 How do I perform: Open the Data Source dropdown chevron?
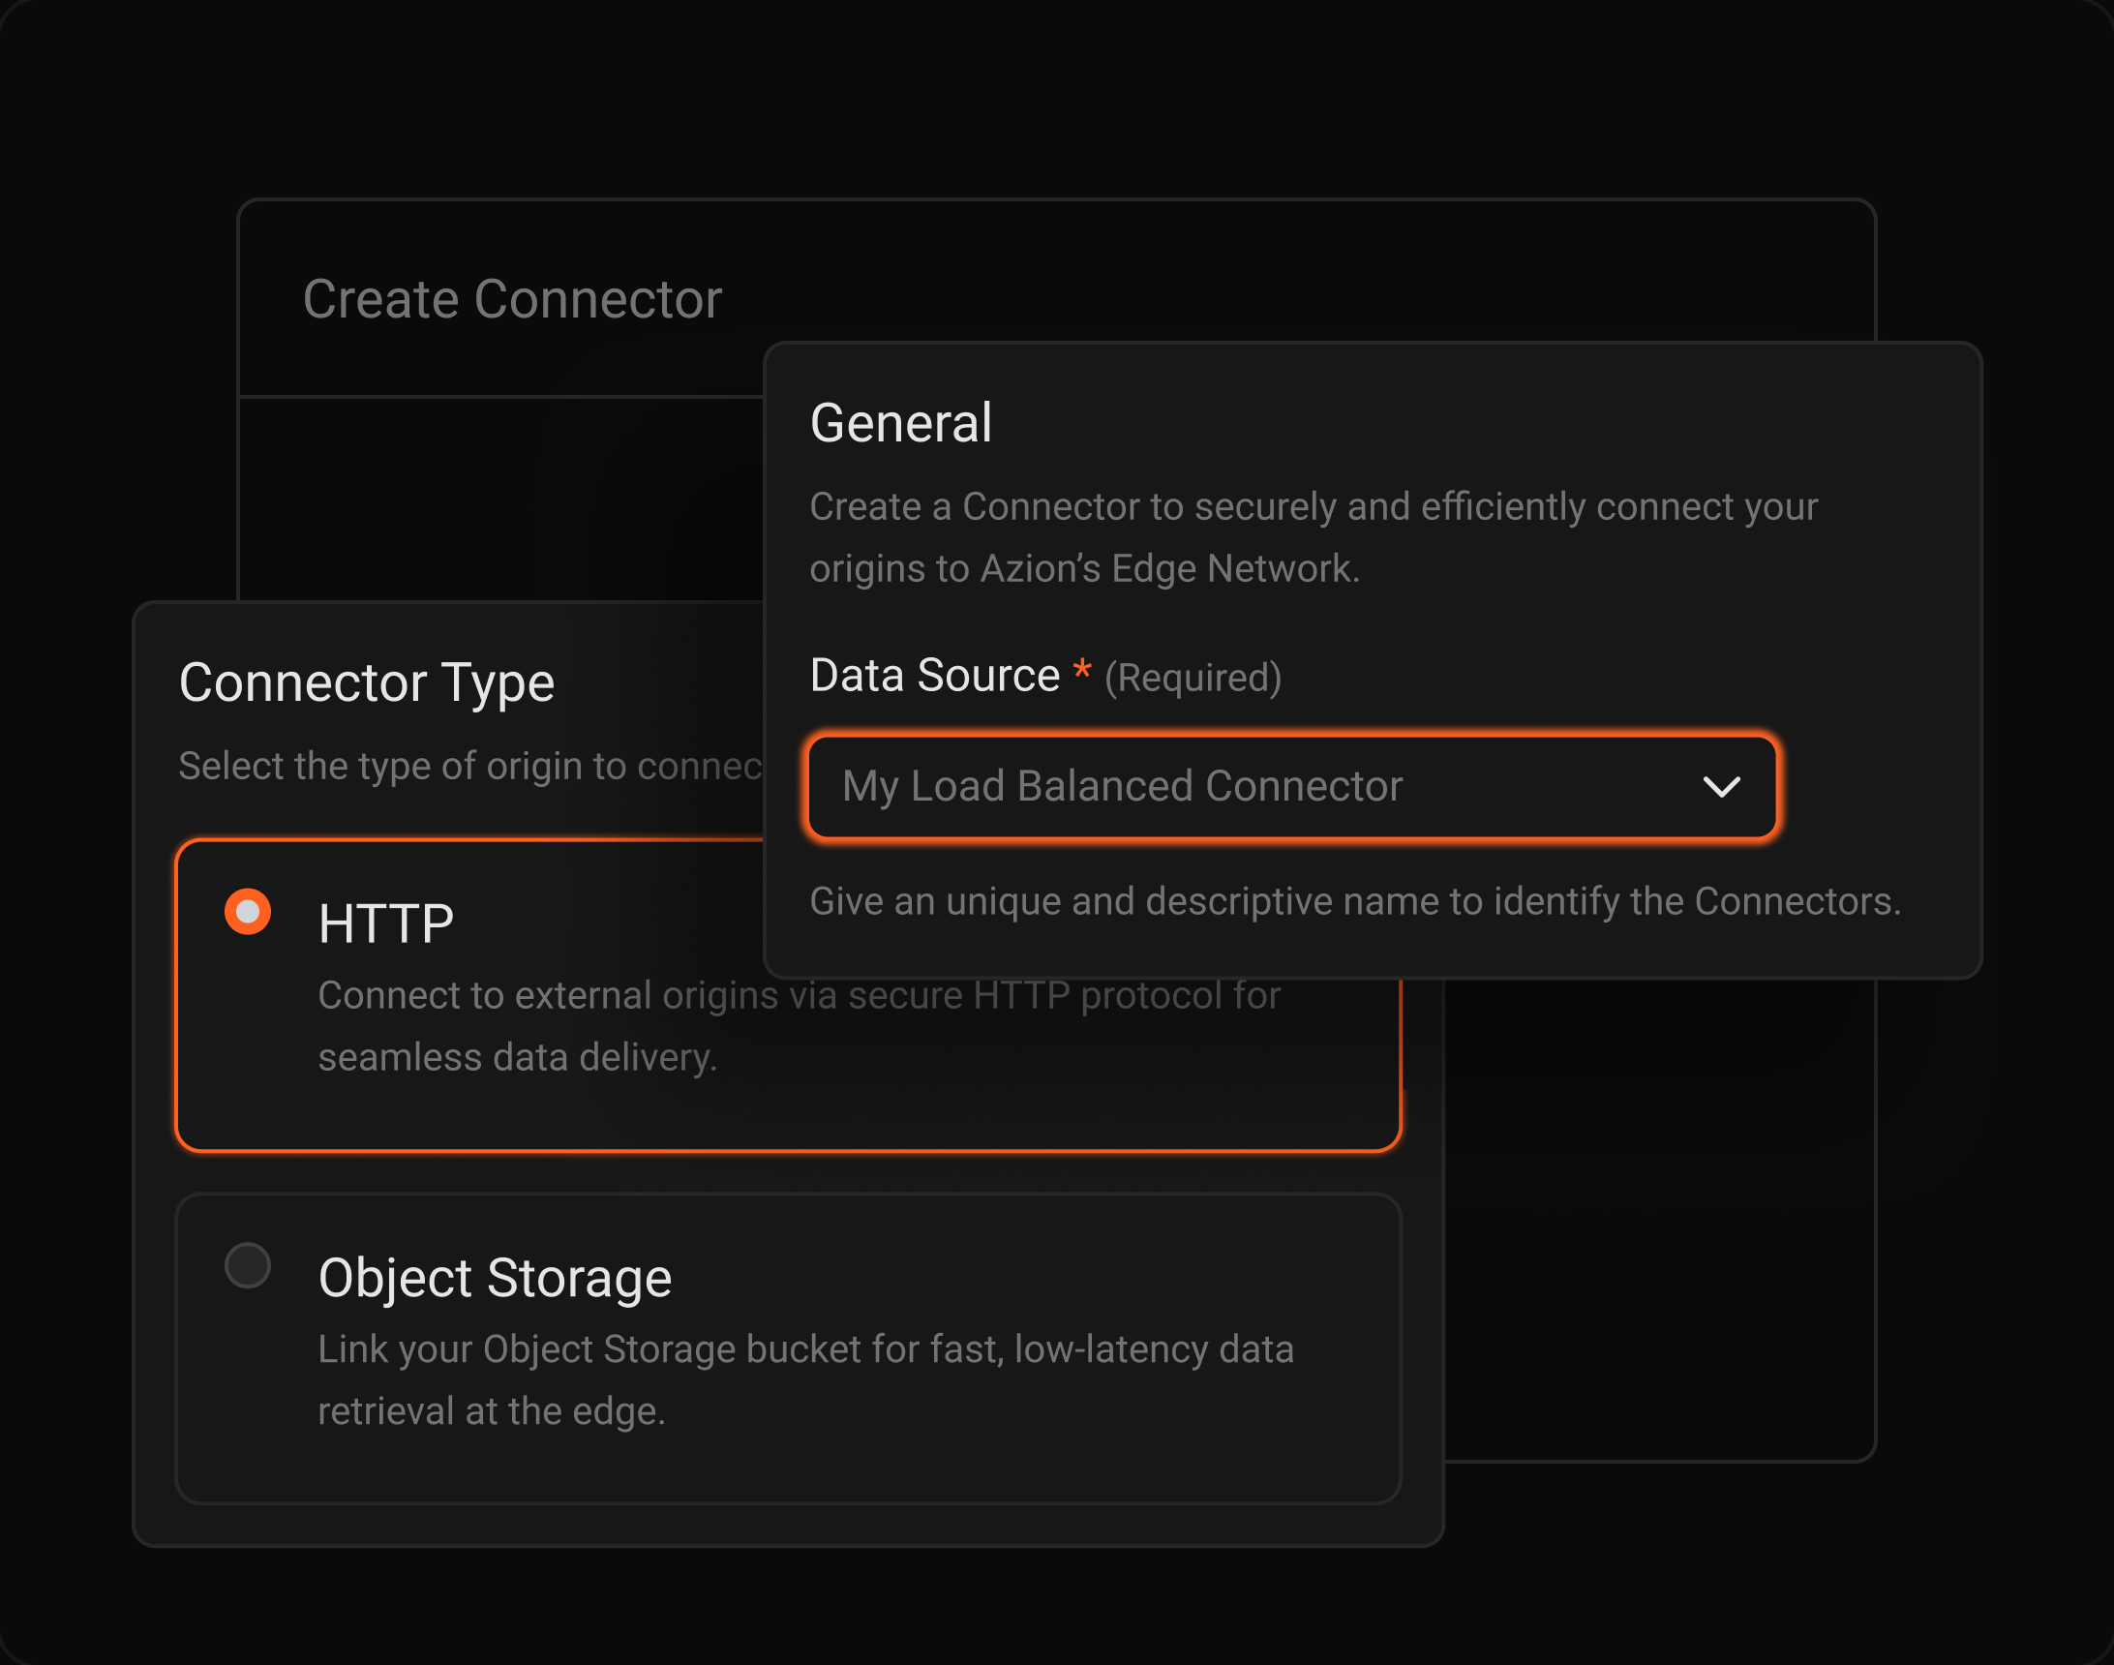pyautogui.click(x=1721, y=787)
